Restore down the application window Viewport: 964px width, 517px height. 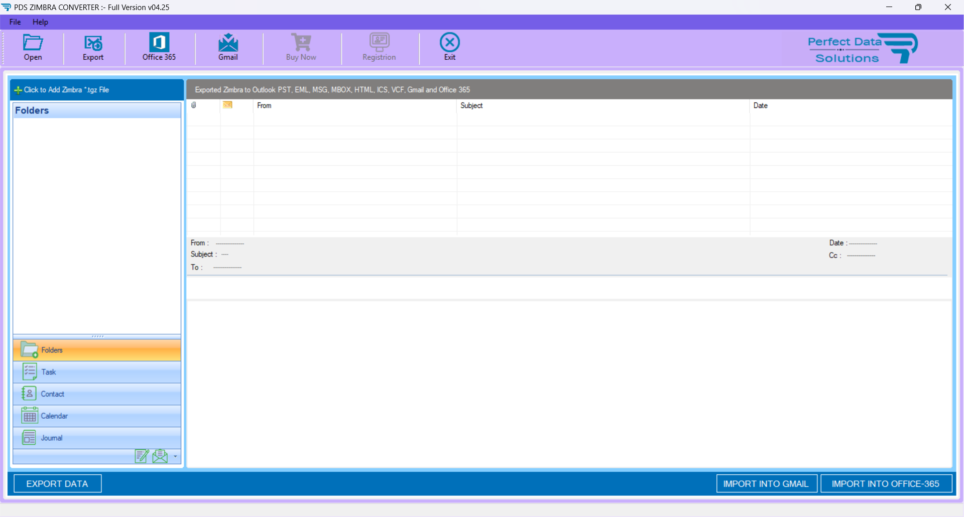918,7
